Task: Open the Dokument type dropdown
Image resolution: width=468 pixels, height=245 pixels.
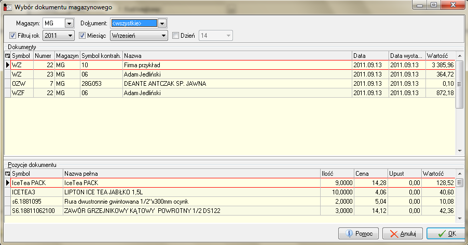Action: [x=162, y=23]
